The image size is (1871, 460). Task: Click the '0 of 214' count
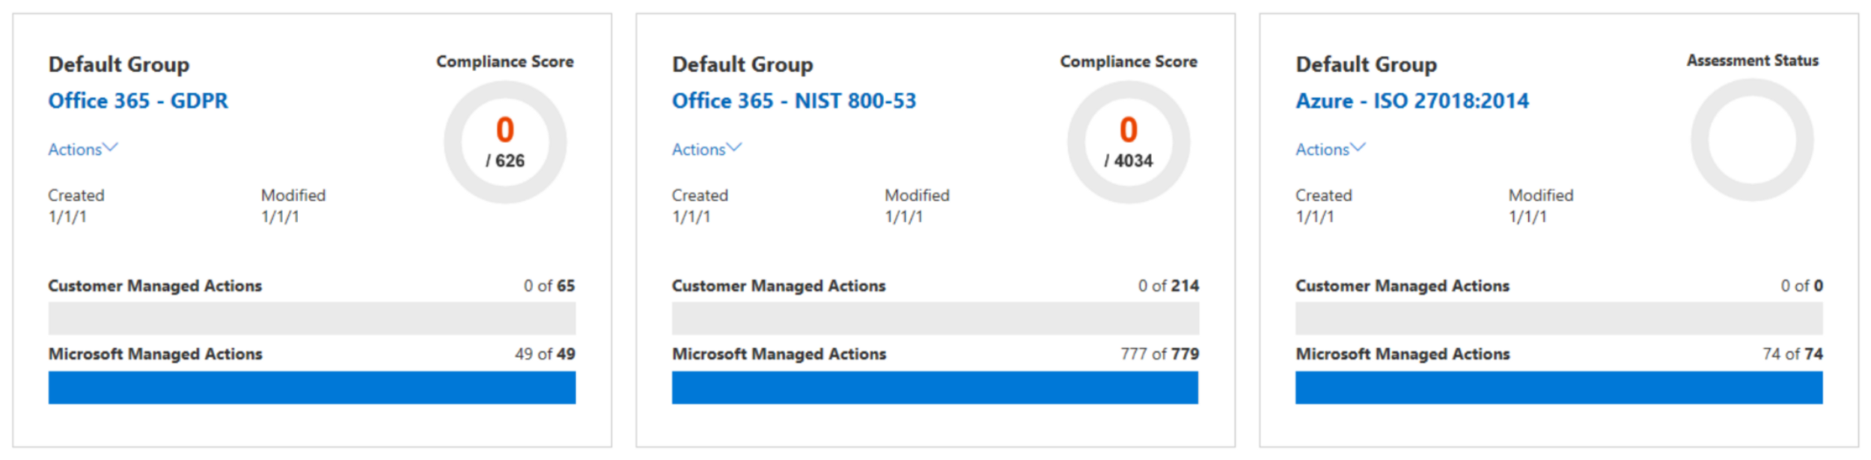click(x=1168, y=286)
